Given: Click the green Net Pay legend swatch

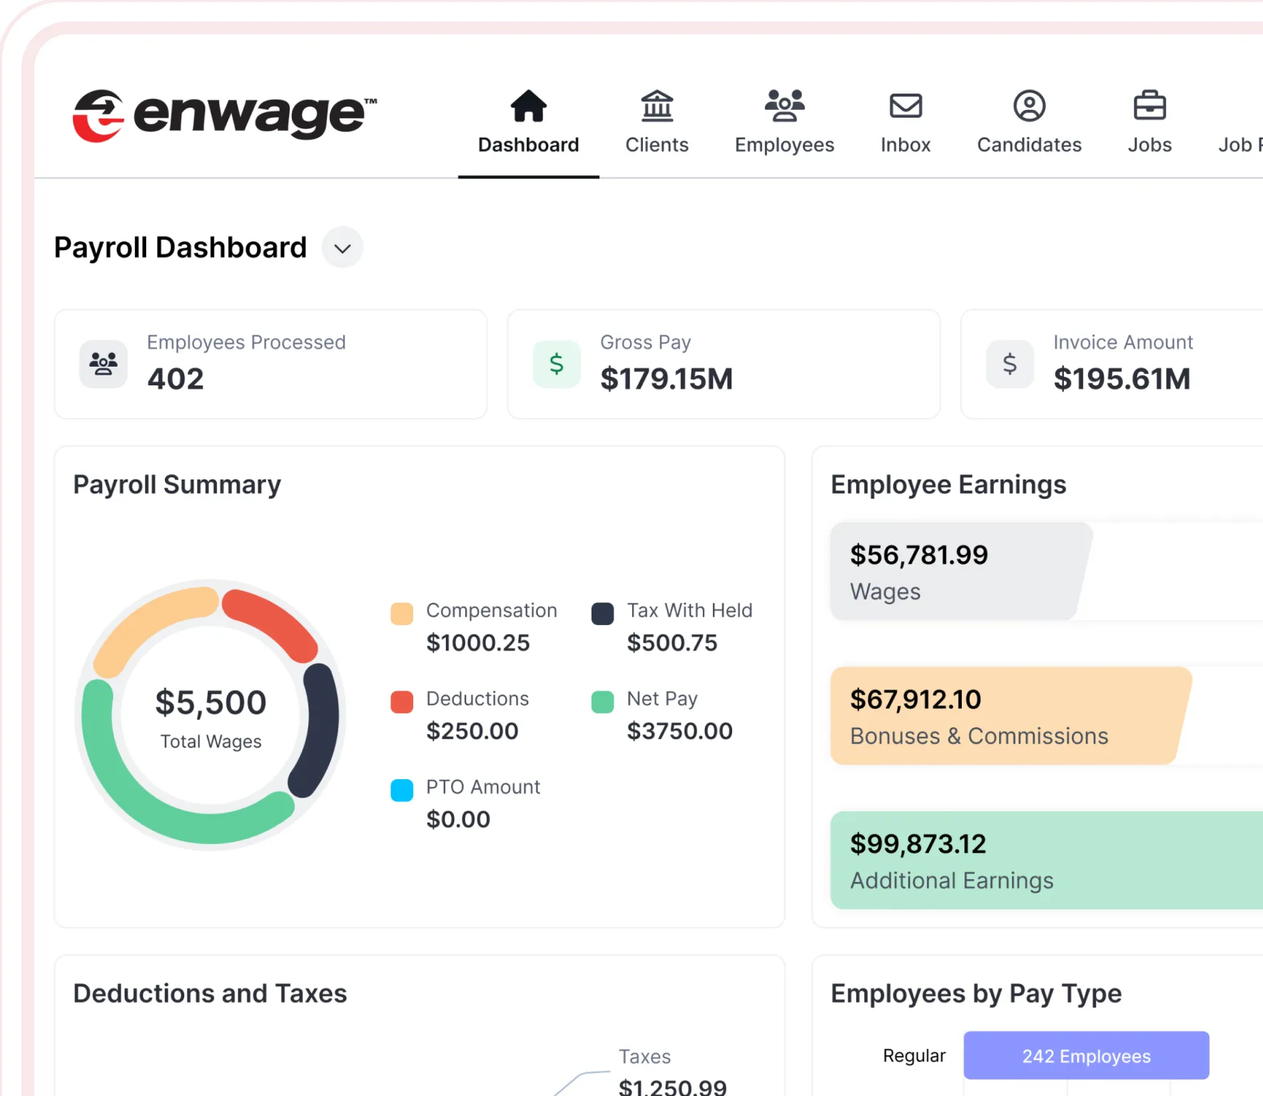Looking at the screenshot, I should coord(602,701).
